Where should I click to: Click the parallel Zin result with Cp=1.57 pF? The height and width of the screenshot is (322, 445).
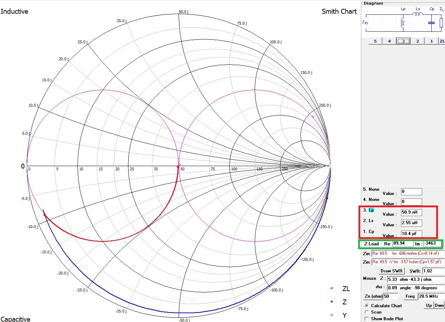click(408, 262)
